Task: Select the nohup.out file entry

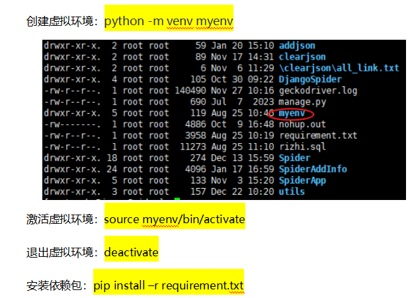Action: [x=302, y=124]
